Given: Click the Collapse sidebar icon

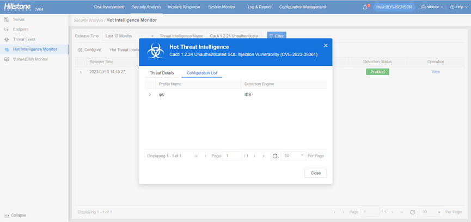Looking at the screenshot, I should (7, 215).
